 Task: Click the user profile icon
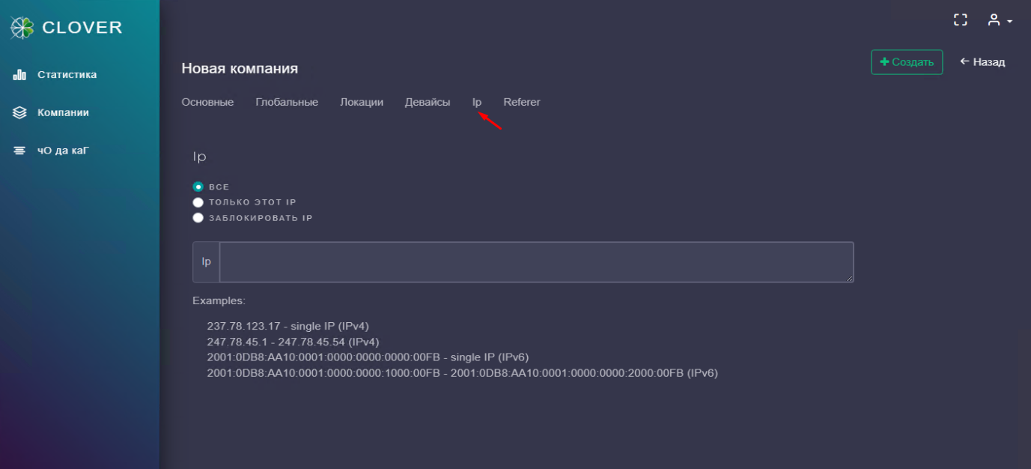tap(994, 20)
